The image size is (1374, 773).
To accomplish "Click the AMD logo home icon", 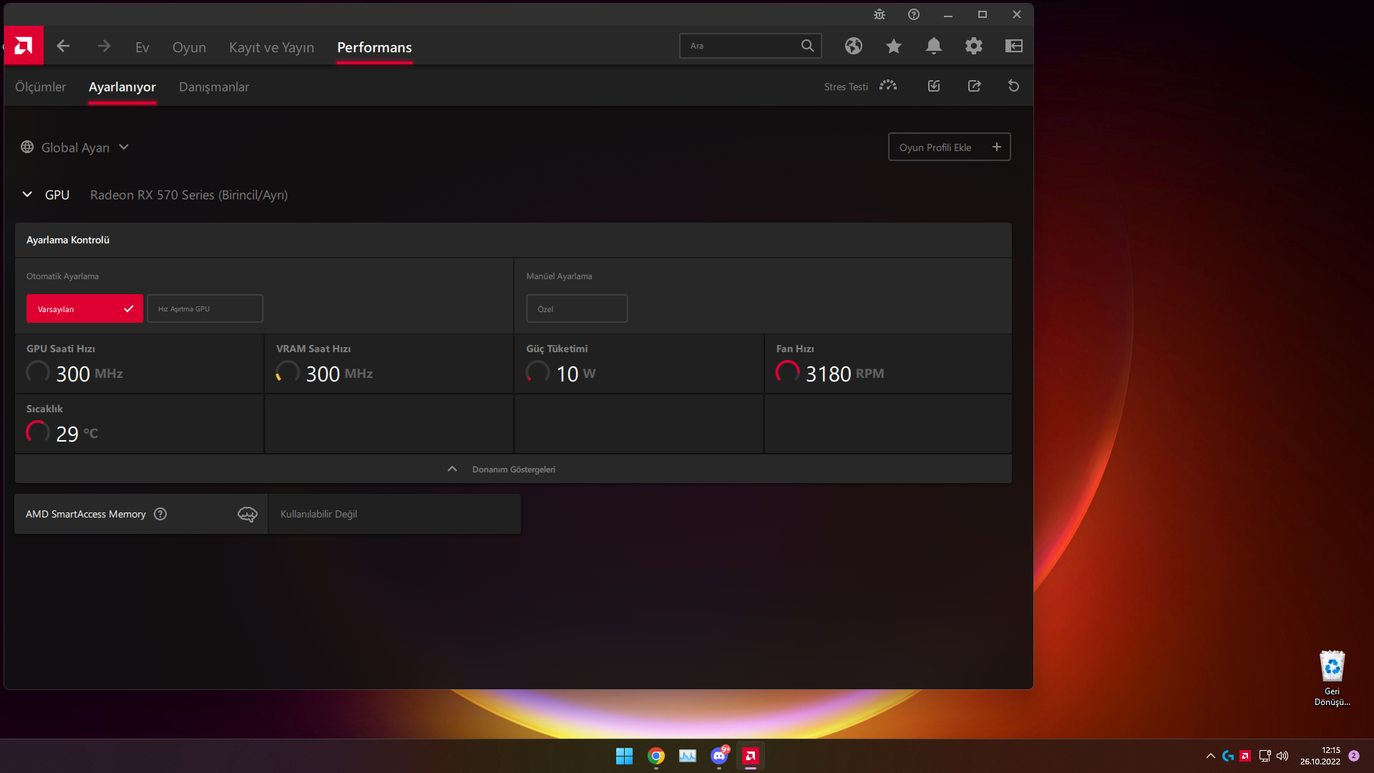I will pyautogui.click(x=24, y=46).
